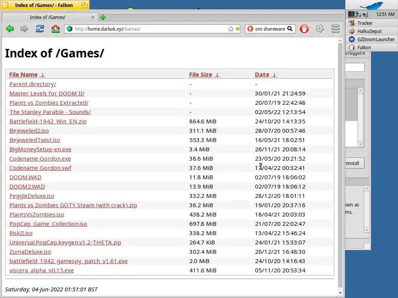Viewport: 398px width, 298px height.
Task: Download DOOM2.WAD file
Action: [27, 187]
